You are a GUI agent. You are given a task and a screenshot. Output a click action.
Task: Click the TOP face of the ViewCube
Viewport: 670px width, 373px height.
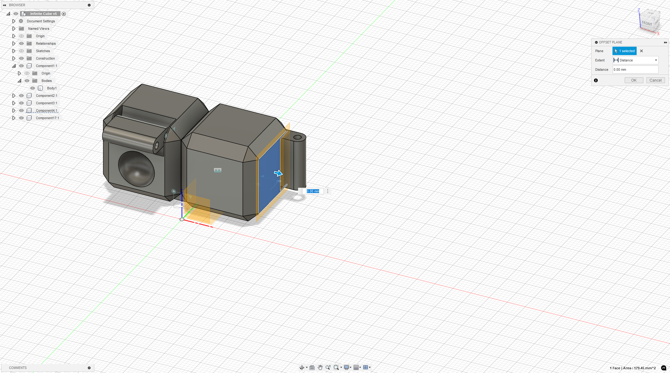tap(650, 13)
